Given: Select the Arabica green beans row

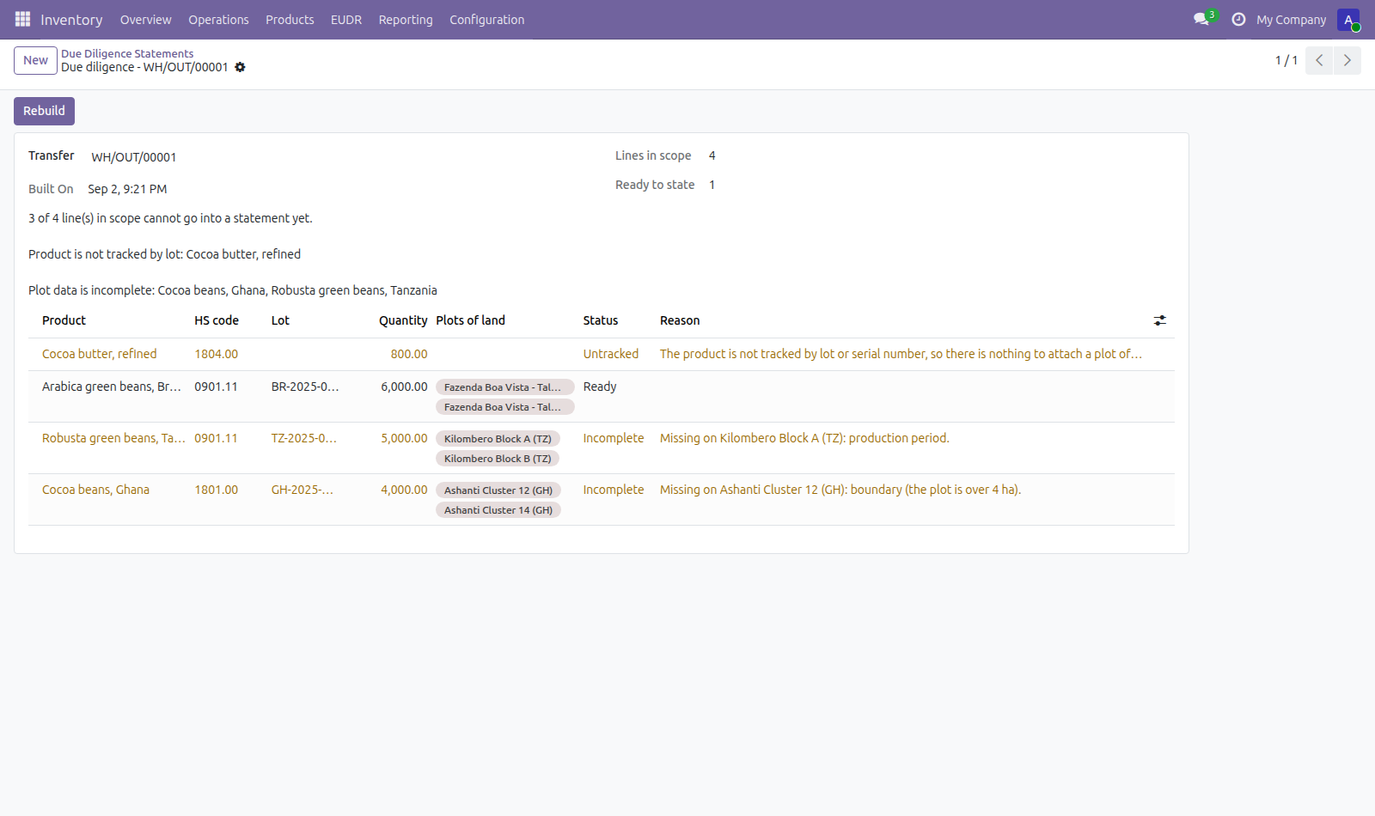Looking at the screenshot, I should click(x=602, y=397).
